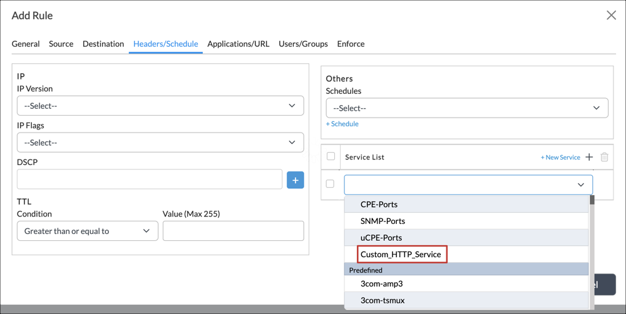This screenshot has height=314, width=626.
Task: Select 3com-tsmux predefined service
Action: coord(466,300)
